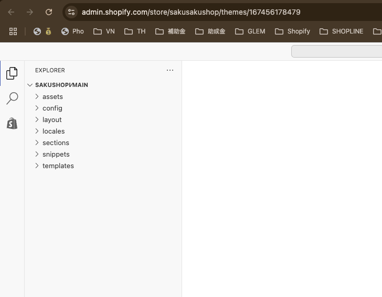The width and height of the screenshot is (382, 297).
Task: Expand the locales folder chevron
Action: coord(37,131)
